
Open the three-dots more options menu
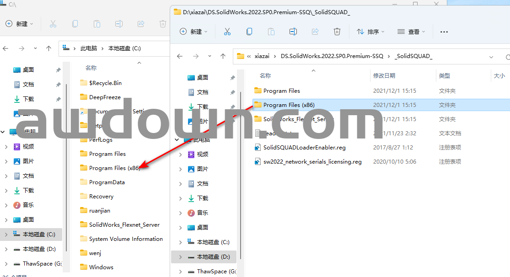pyautogui.click(x=444, y=32)
